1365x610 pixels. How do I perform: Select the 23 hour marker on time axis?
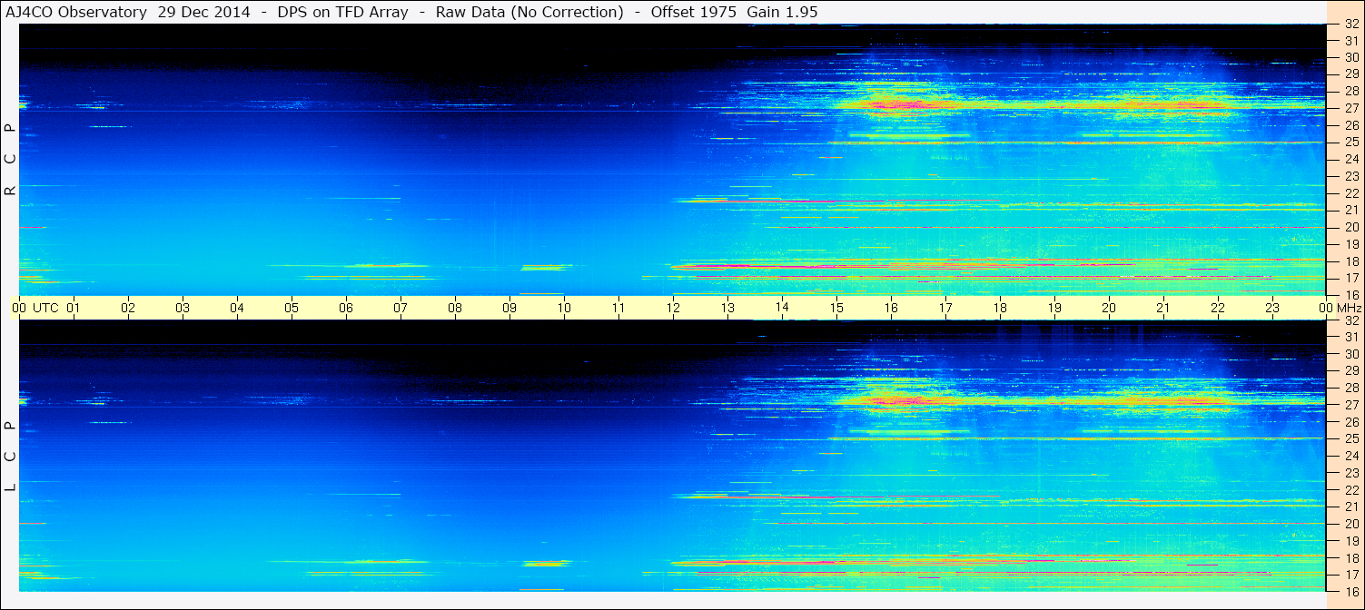coord(1272,308)
